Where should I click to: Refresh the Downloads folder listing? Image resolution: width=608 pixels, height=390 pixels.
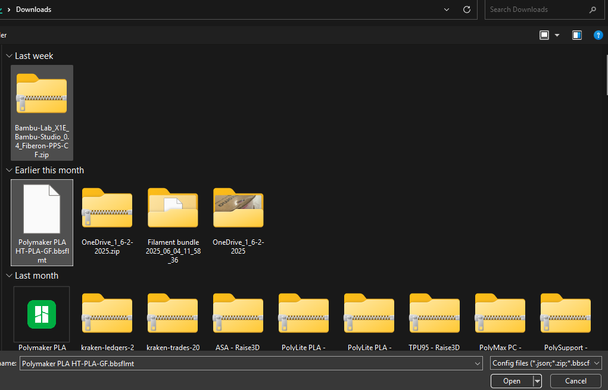pyautogui.click(x=467, y=10)
